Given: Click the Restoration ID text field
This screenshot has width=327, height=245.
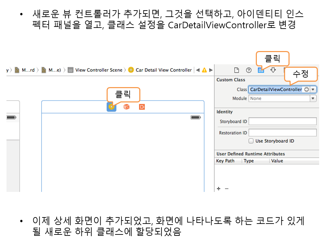Looking at the screenshot, I should point(282,133).
